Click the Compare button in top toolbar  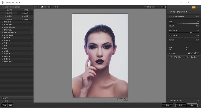point(56,6)
